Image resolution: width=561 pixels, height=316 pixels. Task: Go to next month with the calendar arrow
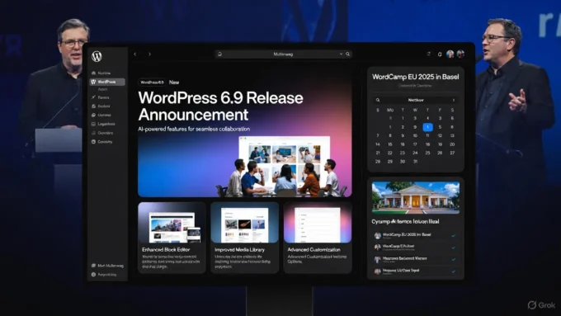[454, 100]
